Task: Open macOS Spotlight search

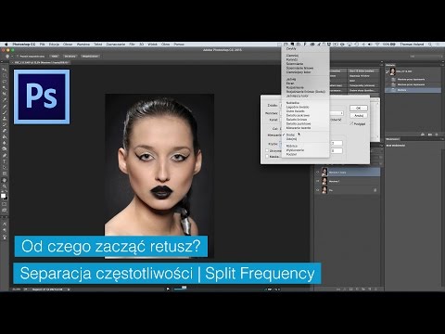Action: [x=430, y=45]
